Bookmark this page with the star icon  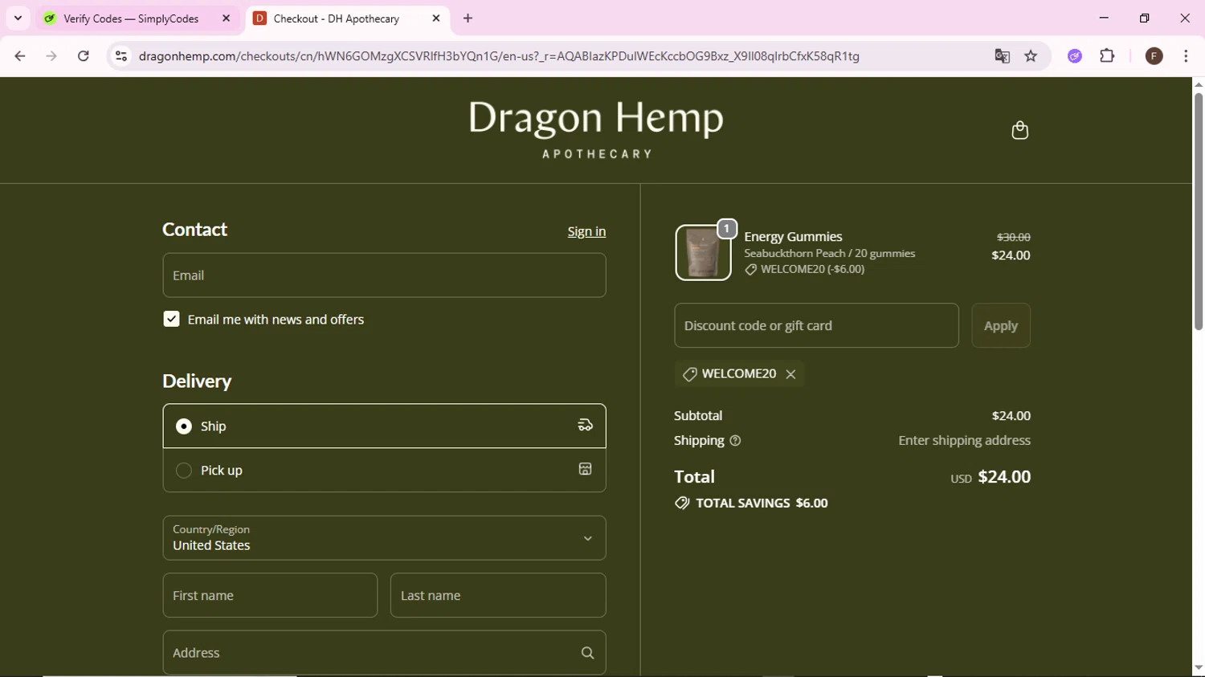coord(1031,56)
